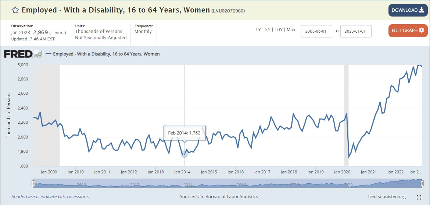Screen dimensions: 430x205
Task: Open the EDIT GRAPH panel
Action: (408, 30)
